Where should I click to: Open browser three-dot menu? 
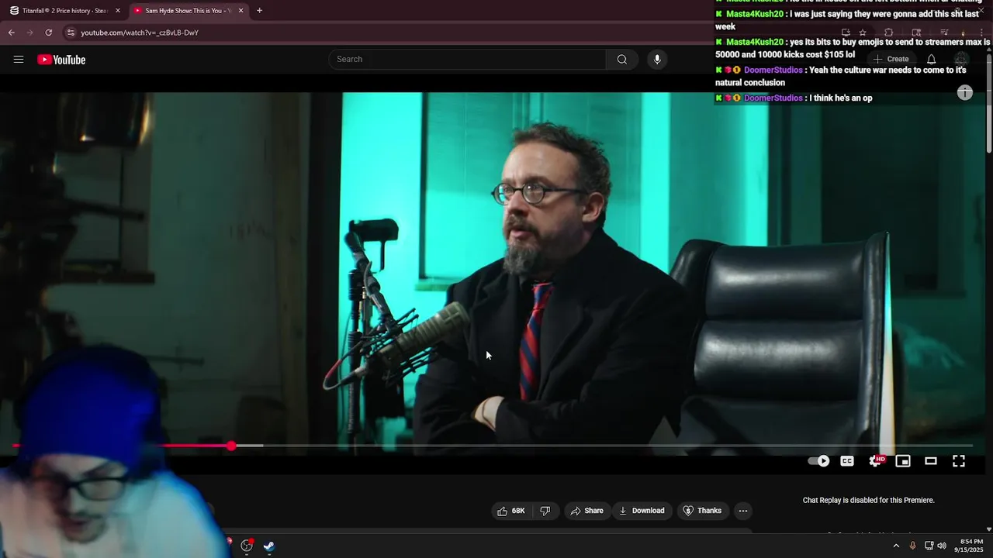[x=982, y=33]
